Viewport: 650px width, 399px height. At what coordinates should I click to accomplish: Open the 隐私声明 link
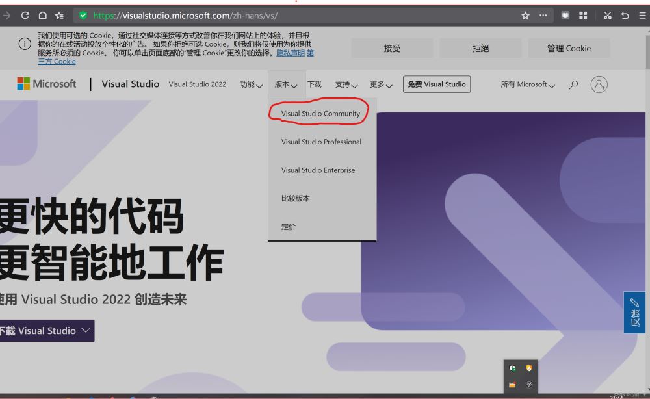(291, 53)
